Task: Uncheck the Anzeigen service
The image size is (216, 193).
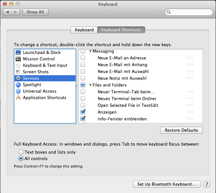Action: pyautogui.click(x=83, y=112)
